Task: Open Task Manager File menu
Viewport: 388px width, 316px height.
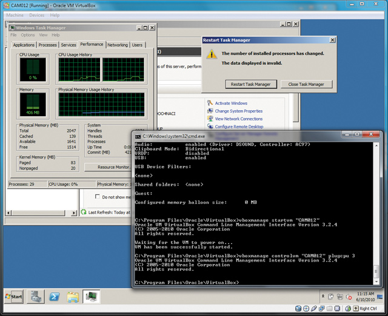Action: 13,35
